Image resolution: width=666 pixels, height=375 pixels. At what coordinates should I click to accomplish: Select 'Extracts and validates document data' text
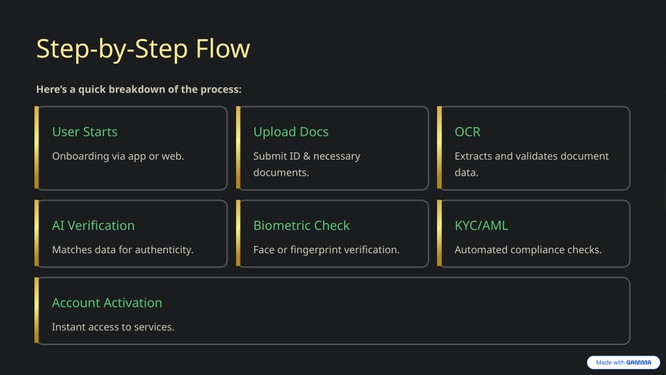[x=531, y=164]
